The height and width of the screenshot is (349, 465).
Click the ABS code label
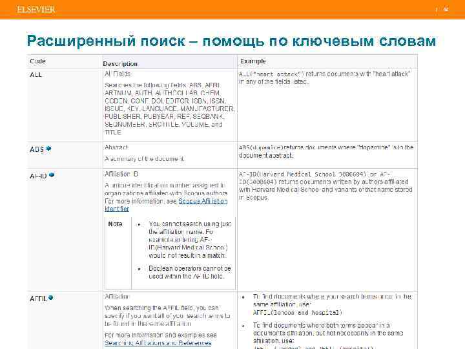37,149
